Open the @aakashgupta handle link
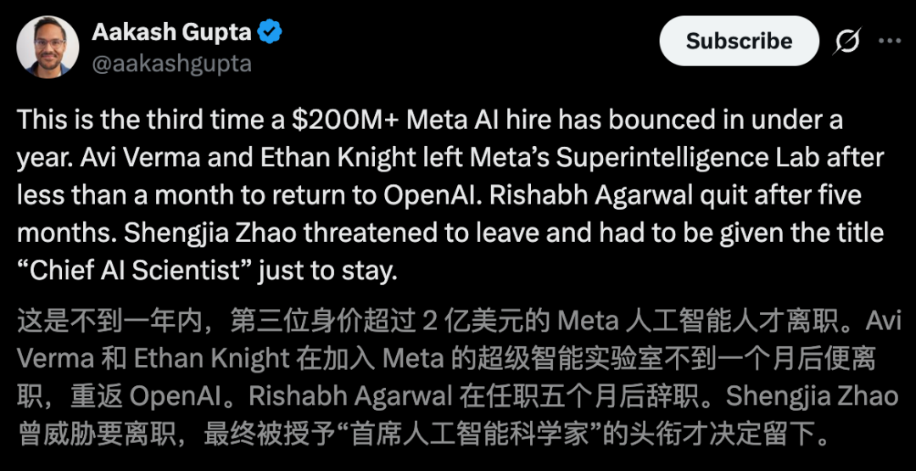 coord(170,64)
